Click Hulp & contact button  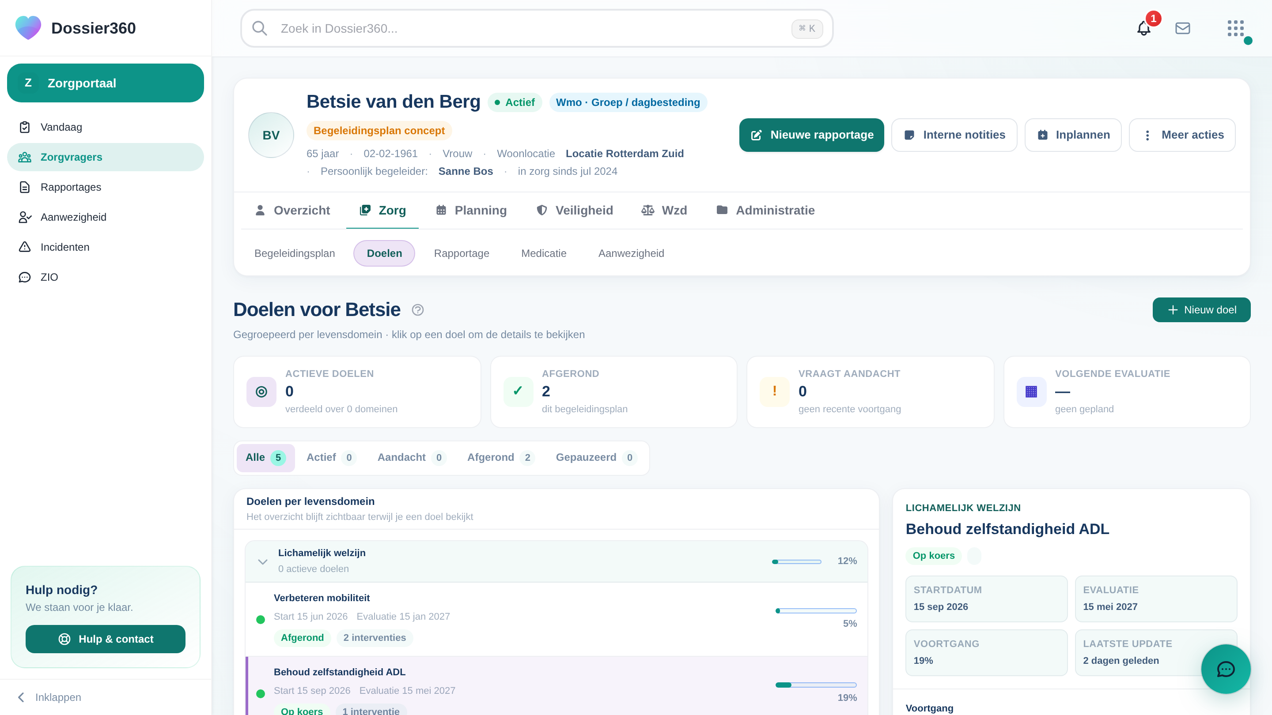coord(105,639)
